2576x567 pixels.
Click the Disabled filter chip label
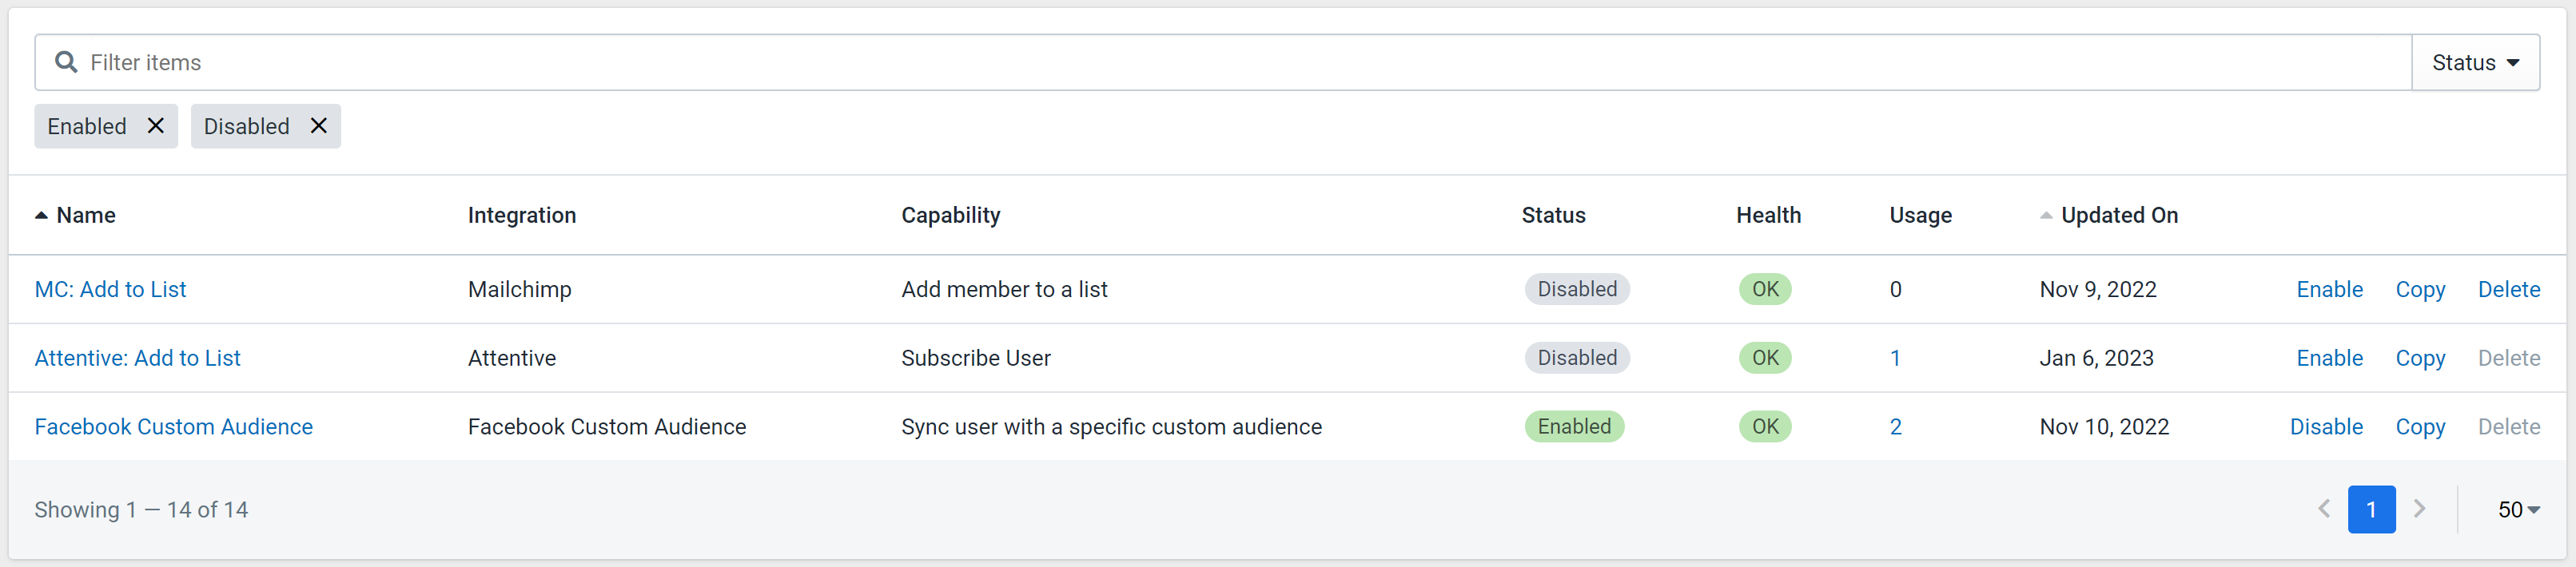click(x=246, y=126)
